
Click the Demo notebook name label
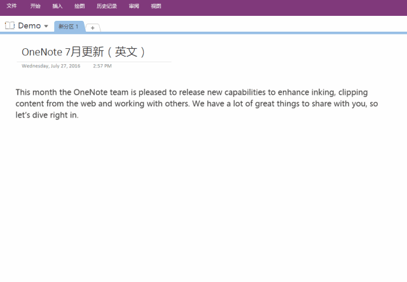(x=29, y=25)
